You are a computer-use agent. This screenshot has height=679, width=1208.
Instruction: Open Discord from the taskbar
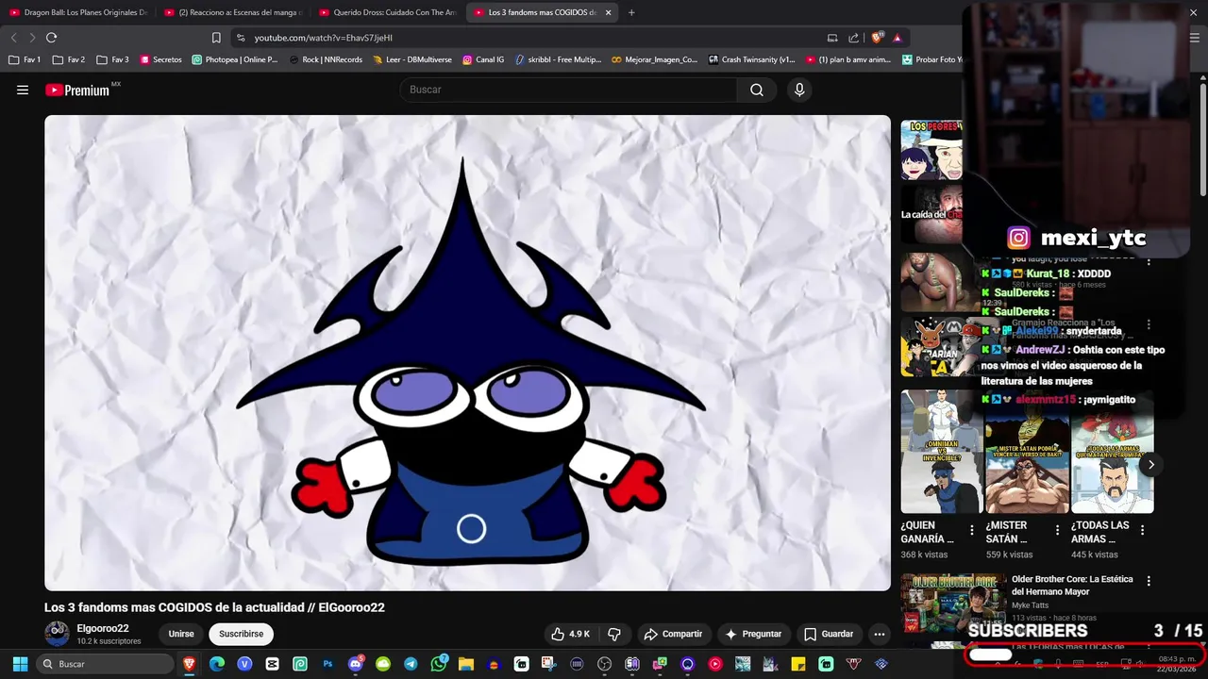click(x=356, y=664)
